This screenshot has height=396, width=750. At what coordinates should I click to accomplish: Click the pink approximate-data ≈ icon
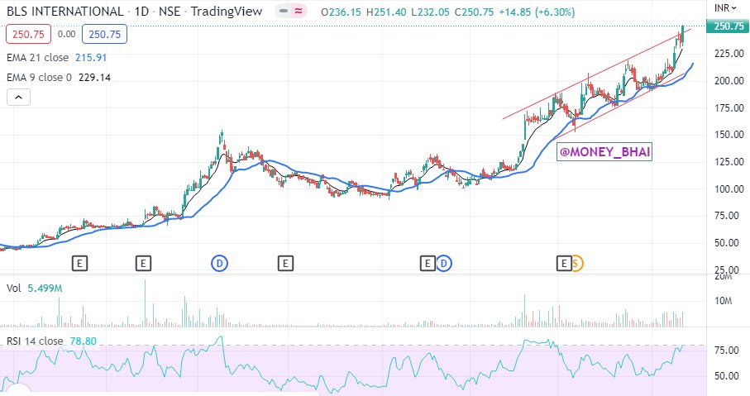[x=299, y=11]
